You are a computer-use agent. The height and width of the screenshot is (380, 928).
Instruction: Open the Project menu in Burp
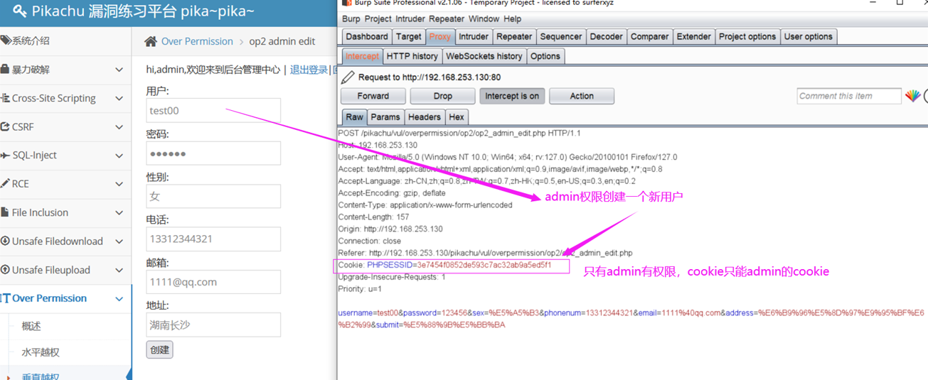pos(378,19)
